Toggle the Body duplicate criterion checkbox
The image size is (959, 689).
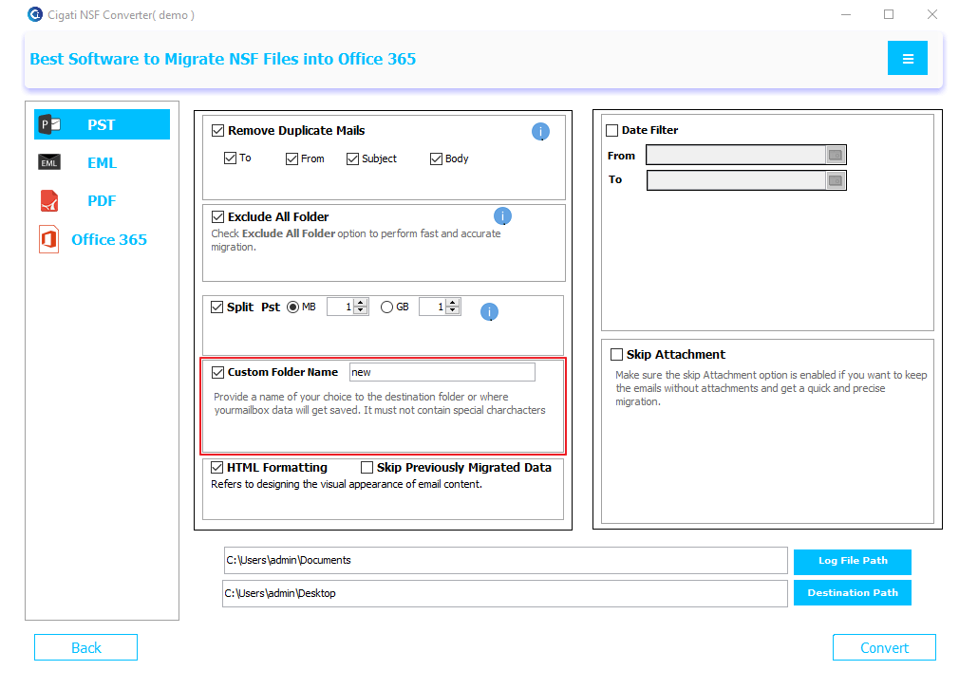(436, 158)
